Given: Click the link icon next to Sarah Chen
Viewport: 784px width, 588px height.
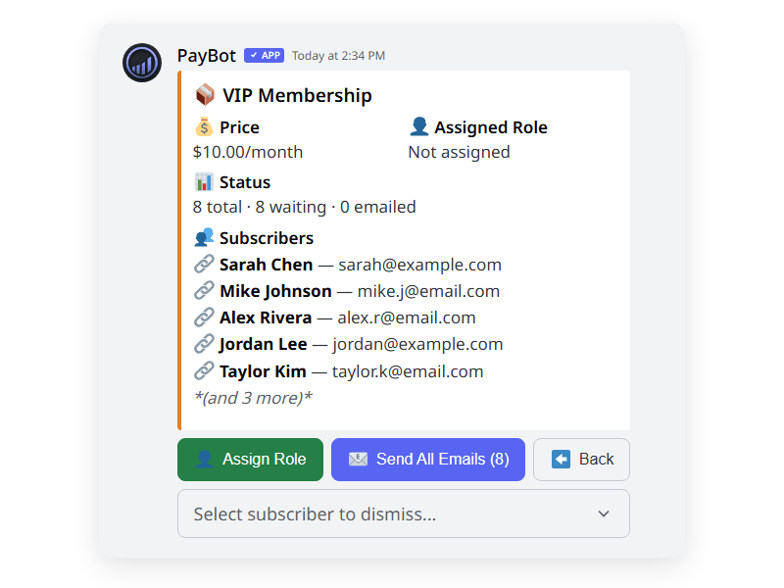Looking at the screenshot, I should click(x=205, y=264).
